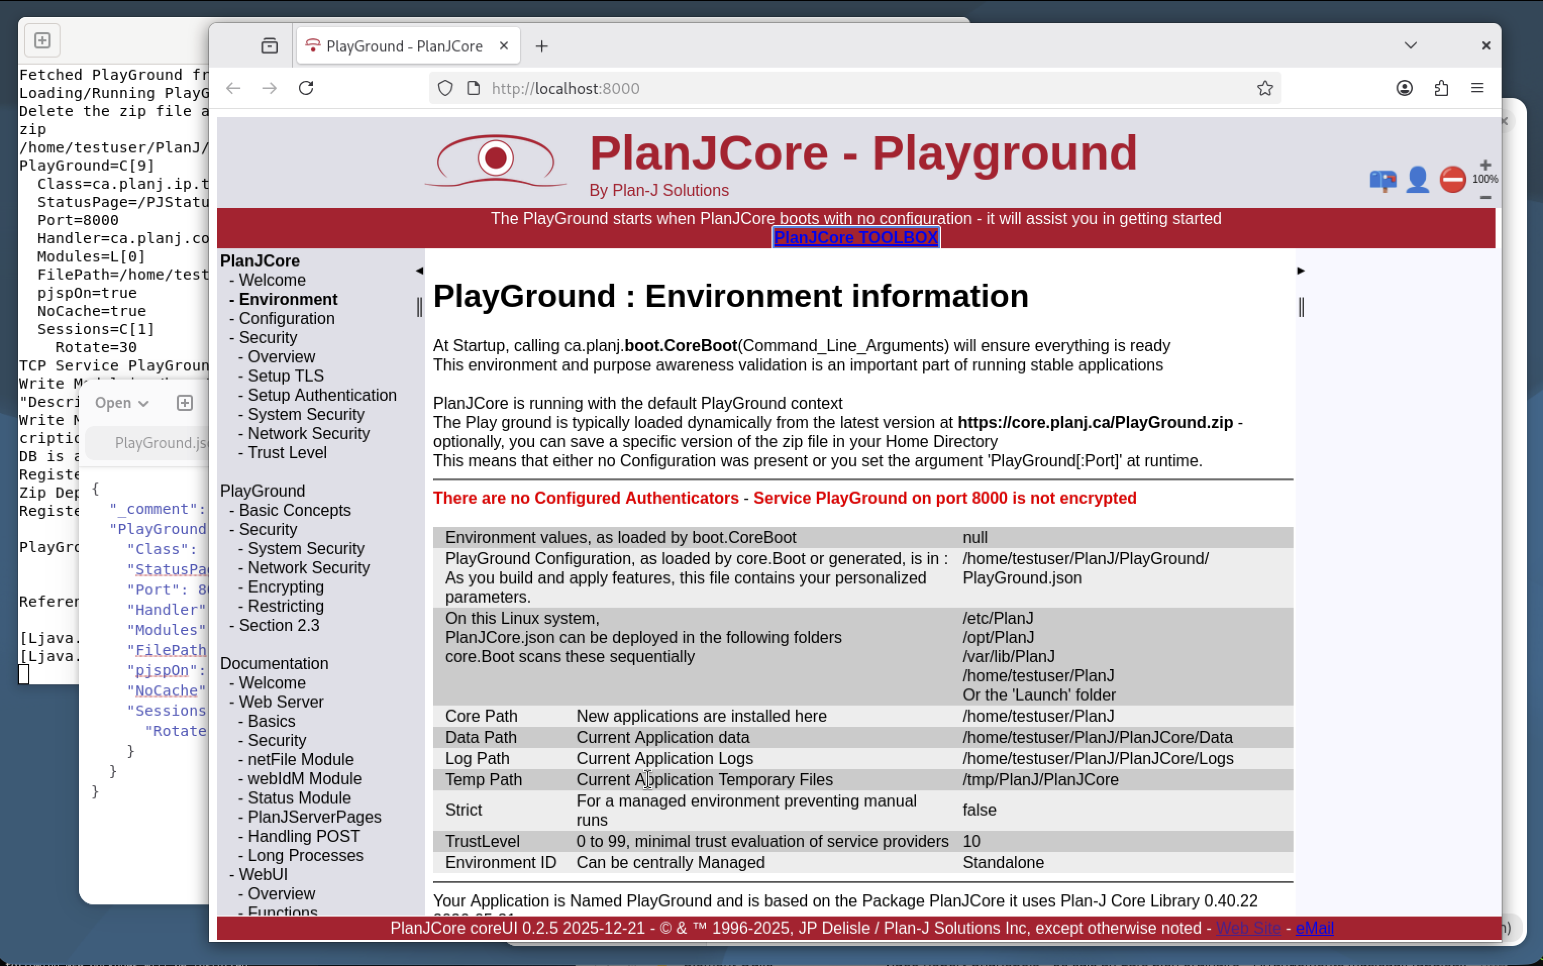Viewport: 1543px width, 966px height.
Task: Click the Strict value false cell
Action: pos(979,810)
